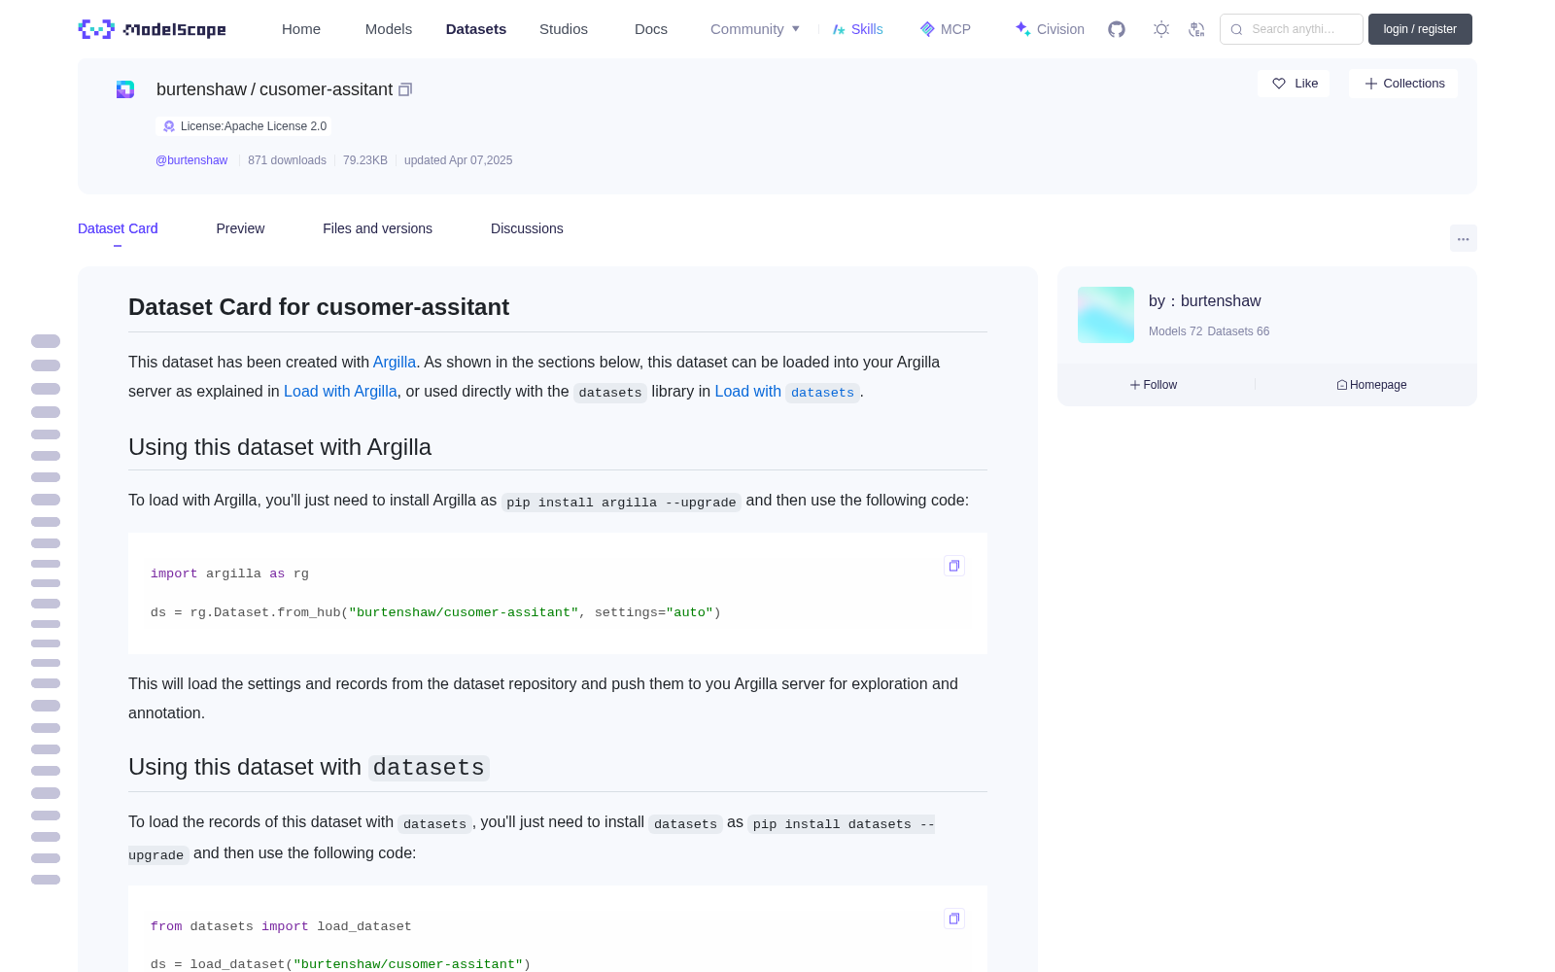This screenshot has width=1555, height=972.
Task: Open the MCP nav item
Action: pos(946,29)
